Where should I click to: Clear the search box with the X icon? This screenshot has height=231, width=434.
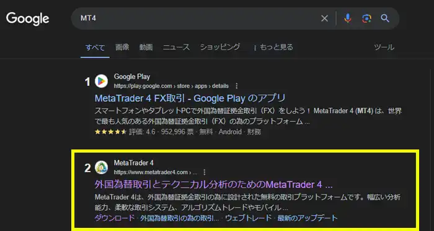tap(324, 19)
